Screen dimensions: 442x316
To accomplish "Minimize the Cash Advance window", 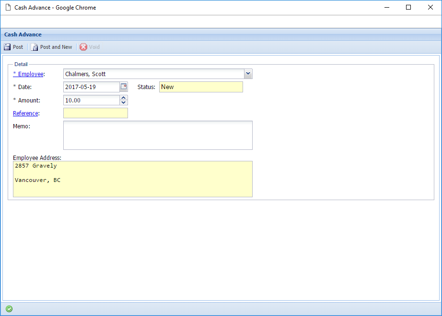I will [386, 8].
